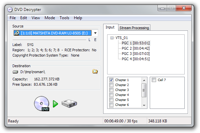Click chapter list scroll up arrow
Screen dimensions: 200x133
click(144, 80)
